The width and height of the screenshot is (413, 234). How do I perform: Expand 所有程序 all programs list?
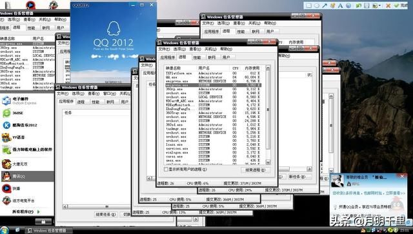pos(26,211)
